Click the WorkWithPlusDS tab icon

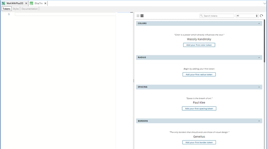(x=3, y=3)
